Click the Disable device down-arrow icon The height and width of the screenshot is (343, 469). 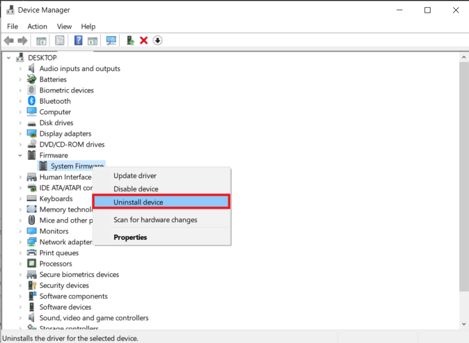coord(158,40)
